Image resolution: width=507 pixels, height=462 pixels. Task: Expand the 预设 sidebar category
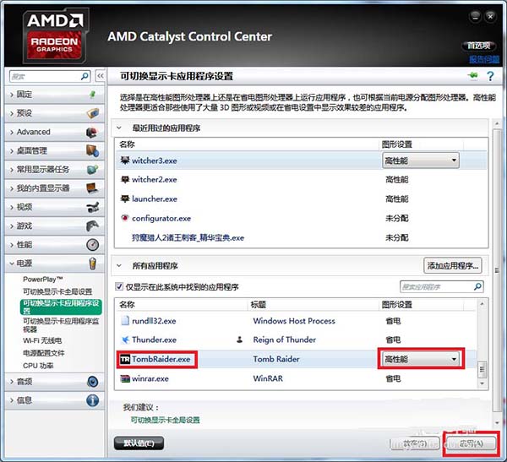12,113
